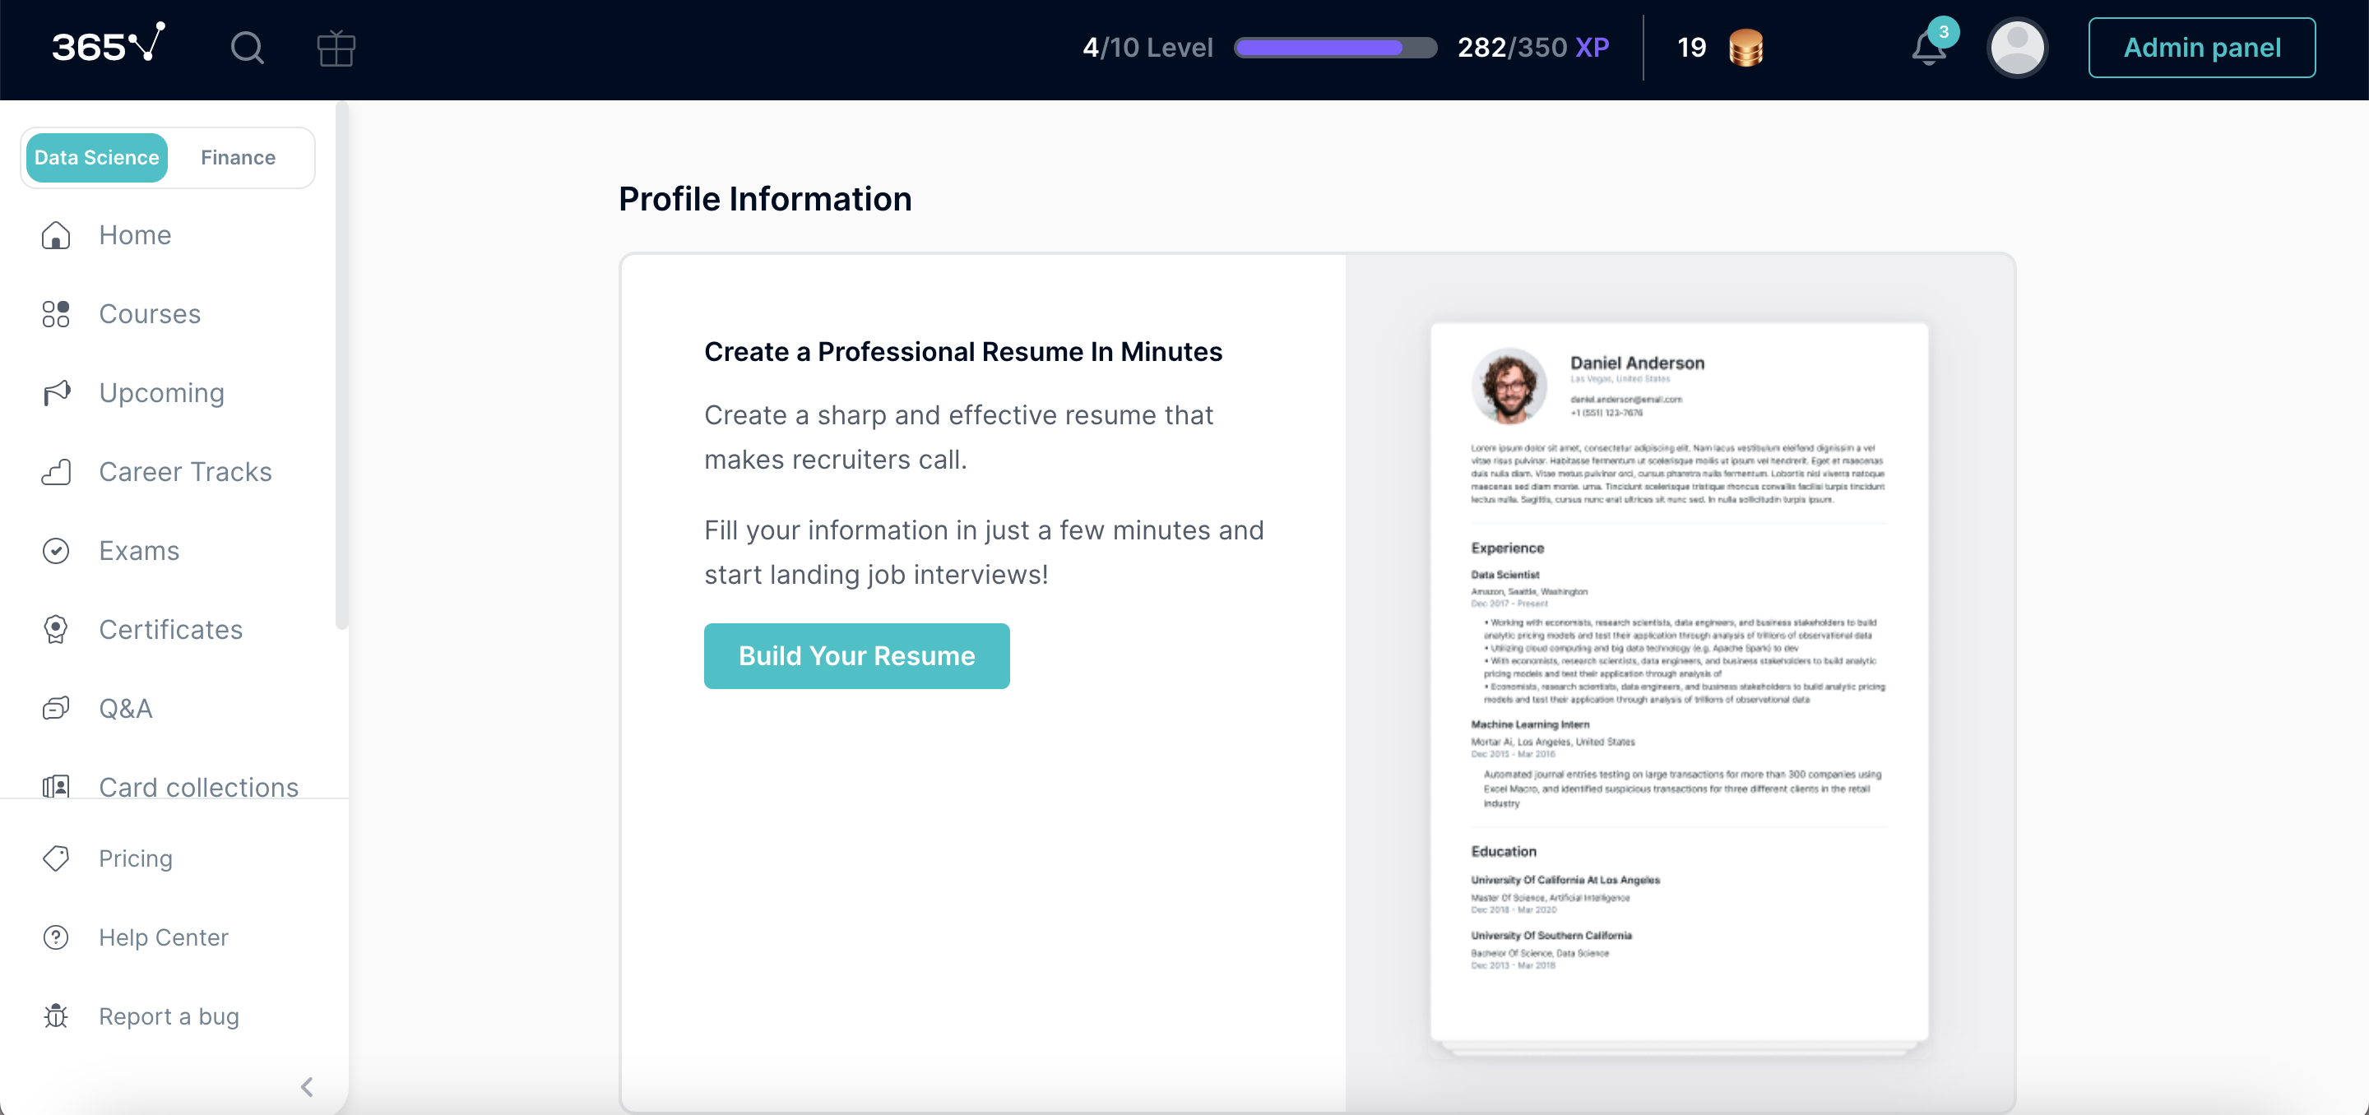Open the Report a bug item

point(169,1016)
